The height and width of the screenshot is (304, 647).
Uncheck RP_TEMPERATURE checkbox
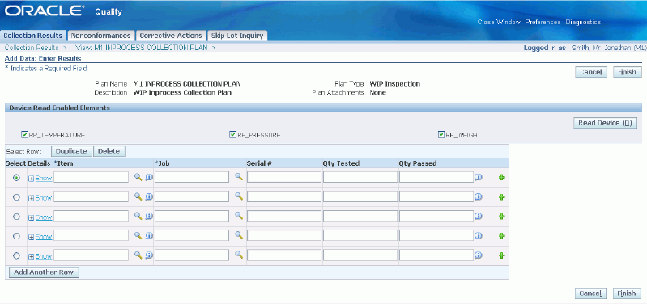click(x=24, y=135)
